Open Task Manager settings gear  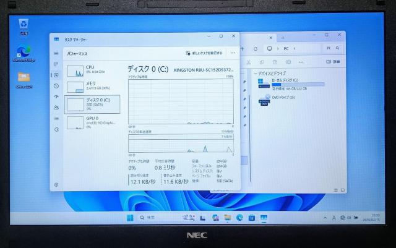pyautogui.click(x=56, y=185)
